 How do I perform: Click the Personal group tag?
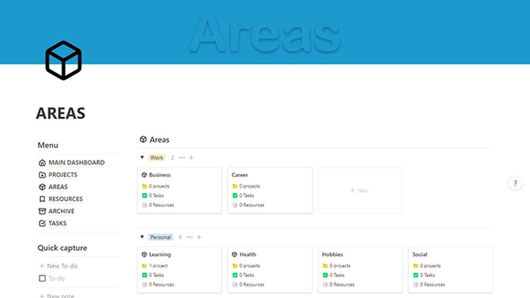coord(160,237)
